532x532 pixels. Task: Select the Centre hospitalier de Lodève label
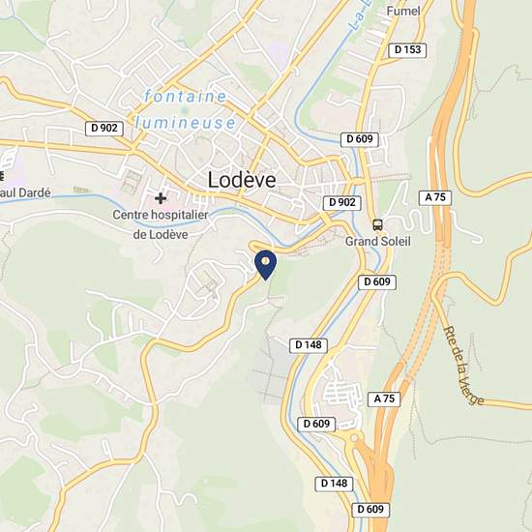161,224
